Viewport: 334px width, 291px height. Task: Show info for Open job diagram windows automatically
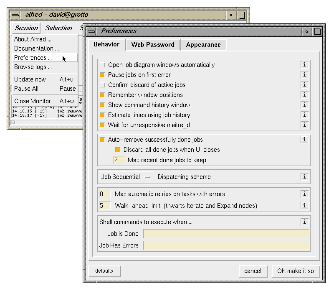(304, 65)
